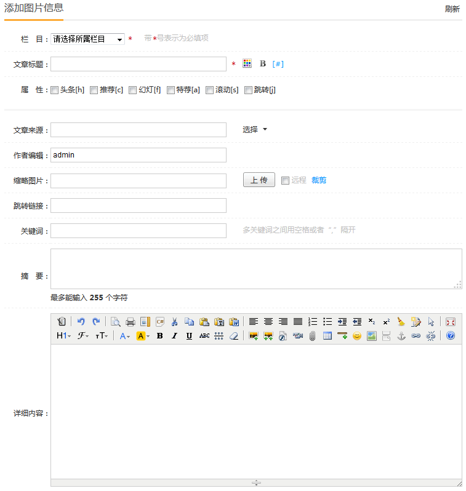This screenshot has height=491, width=466.
Task: Insert an anchor with the anchor icon
Action: click(x=401, y=336)
